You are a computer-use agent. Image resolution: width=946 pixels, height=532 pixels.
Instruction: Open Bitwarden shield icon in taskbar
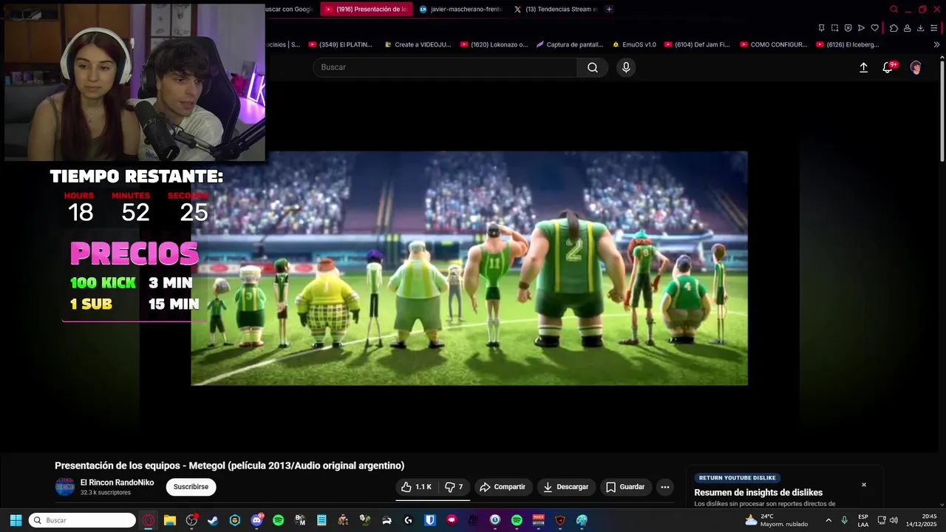tap(429, 520)
